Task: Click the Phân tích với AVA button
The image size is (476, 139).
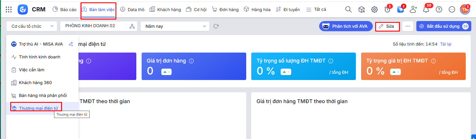Action: click(346, 26)
